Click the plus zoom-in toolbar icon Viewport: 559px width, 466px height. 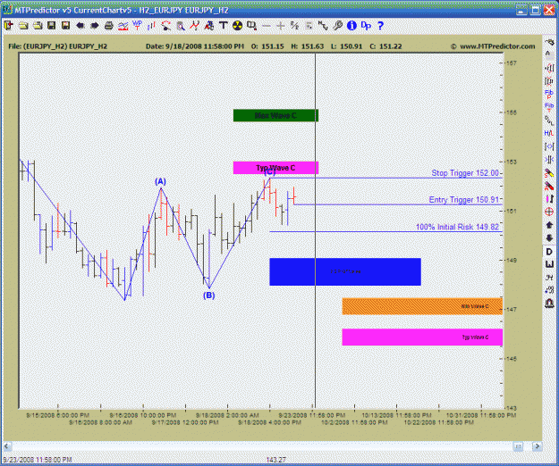click(x=281, y=26)
